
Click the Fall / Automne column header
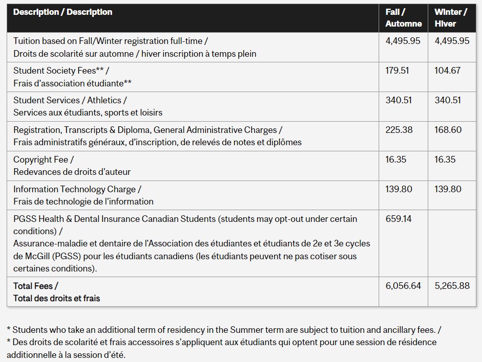tap(403, 18)
